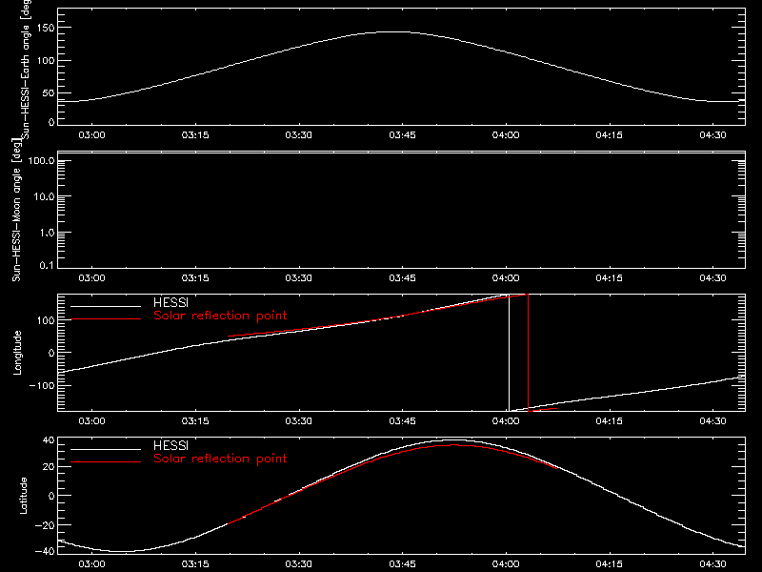The image size is (762, 572).
Task: Click 03:15 time label under Moon angle plot
Action: [x=195, y=278]
